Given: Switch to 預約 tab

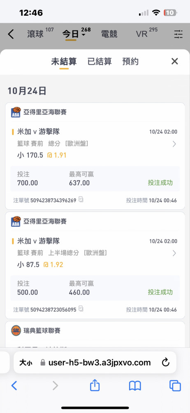Looking at the screenshot, I should point(130,62).
